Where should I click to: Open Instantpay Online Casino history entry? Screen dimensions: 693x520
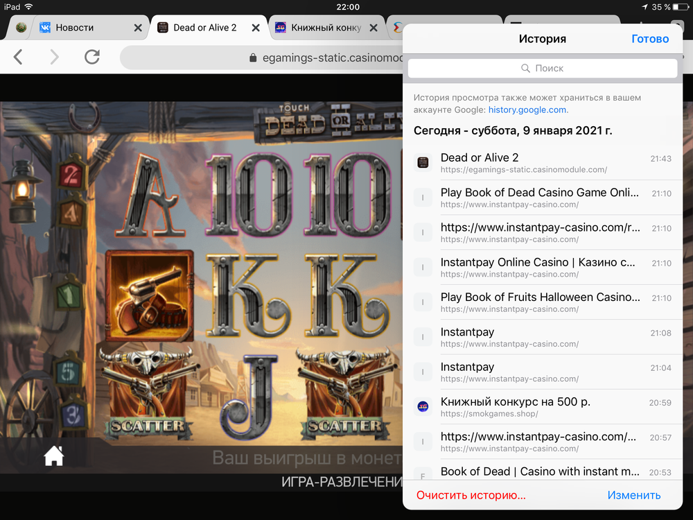pos(543,267)
